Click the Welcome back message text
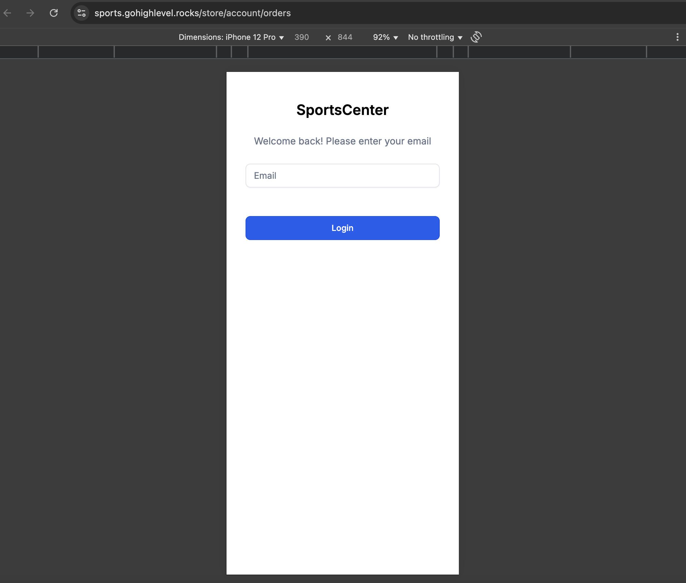Screen dimensions: 686x583 (x=342, y=141)
